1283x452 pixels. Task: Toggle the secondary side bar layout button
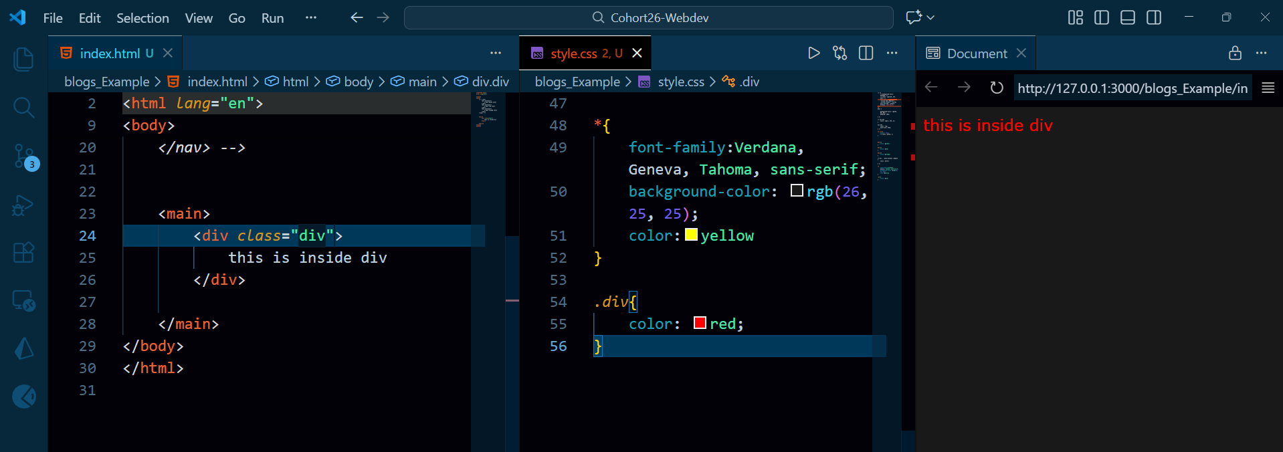[1154, 18]
